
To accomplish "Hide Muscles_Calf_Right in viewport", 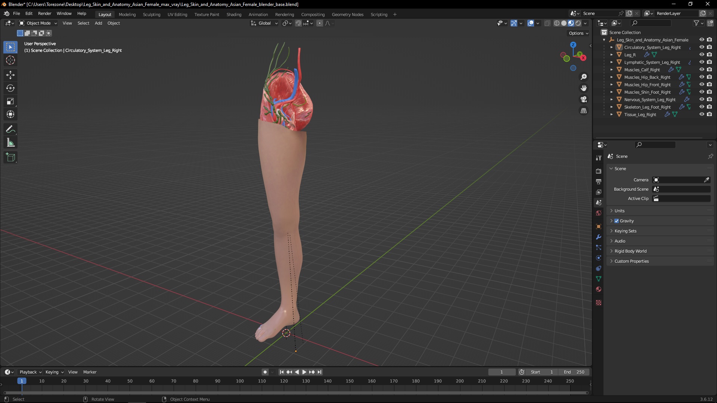I will pyautogui.click(x=702, y=69).
